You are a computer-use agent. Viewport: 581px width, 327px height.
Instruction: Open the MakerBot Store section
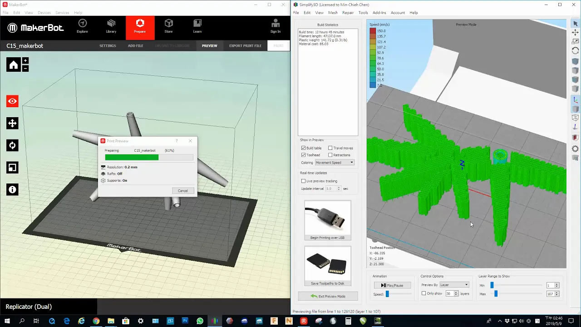(x=168, y=26)
